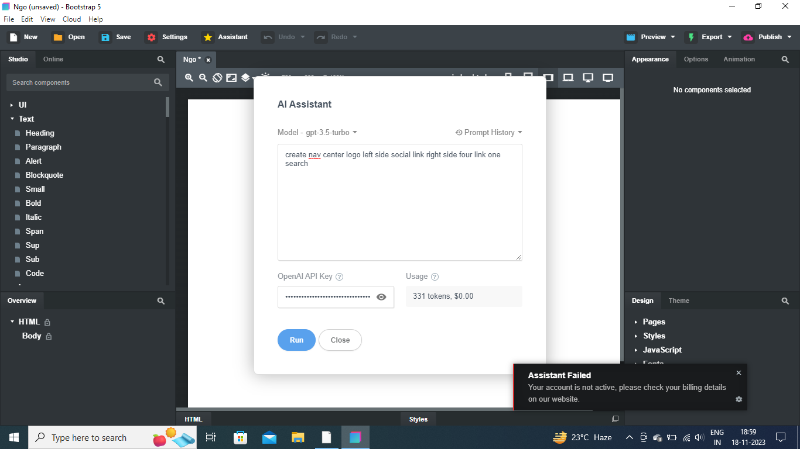Switch to the Options tab
Screen dimensions: 800x449
[x=696, y=59]
